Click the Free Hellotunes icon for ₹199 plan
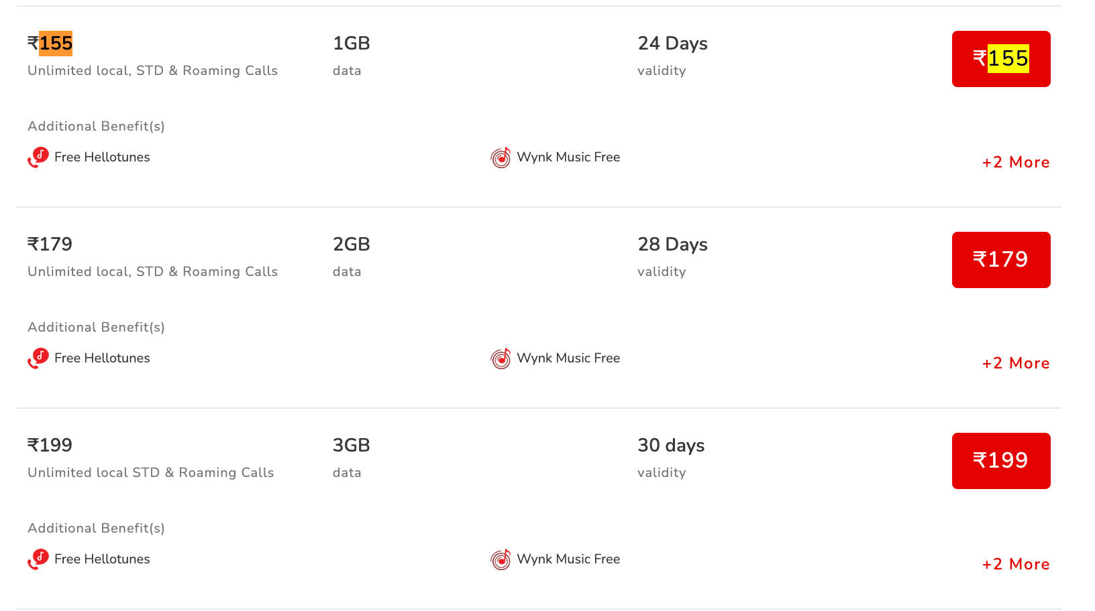The image size is (1095, 611). click(x=38, y=559)
